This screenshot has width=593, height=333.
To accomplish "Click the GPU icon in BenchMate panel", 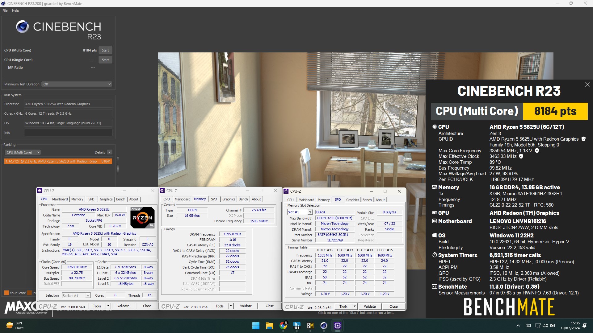I will coord(435,213).
